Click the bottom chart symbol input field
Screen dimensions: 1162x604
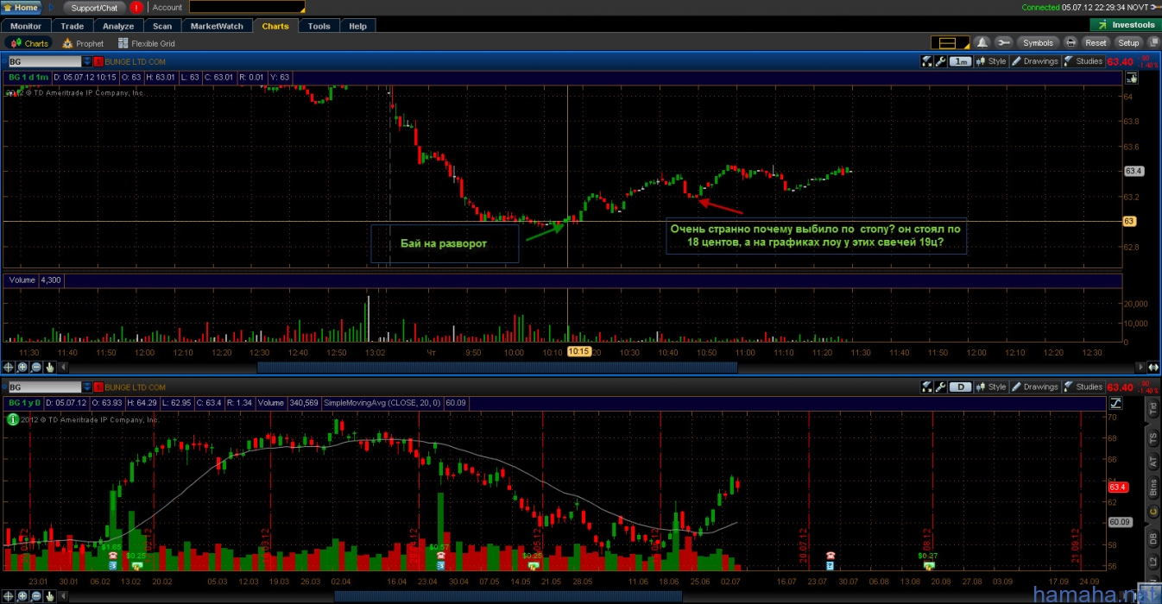[45, 387]
